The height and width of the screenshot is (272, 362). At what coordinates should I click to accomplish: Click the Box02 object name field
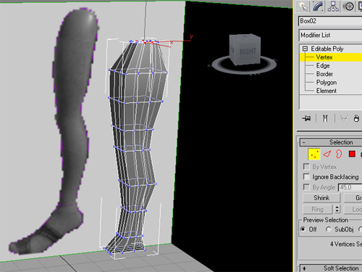tap(330, 21)
